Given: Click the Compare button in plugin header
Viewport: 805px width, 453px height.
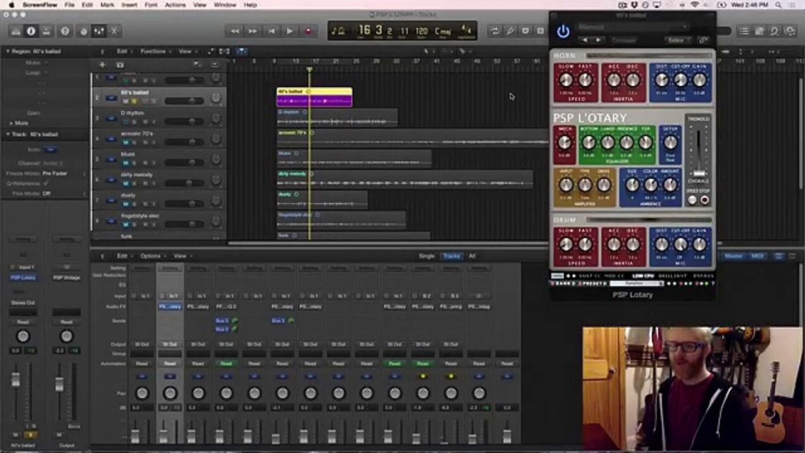Looking at the screenshot, I should (x=623, y=40).
